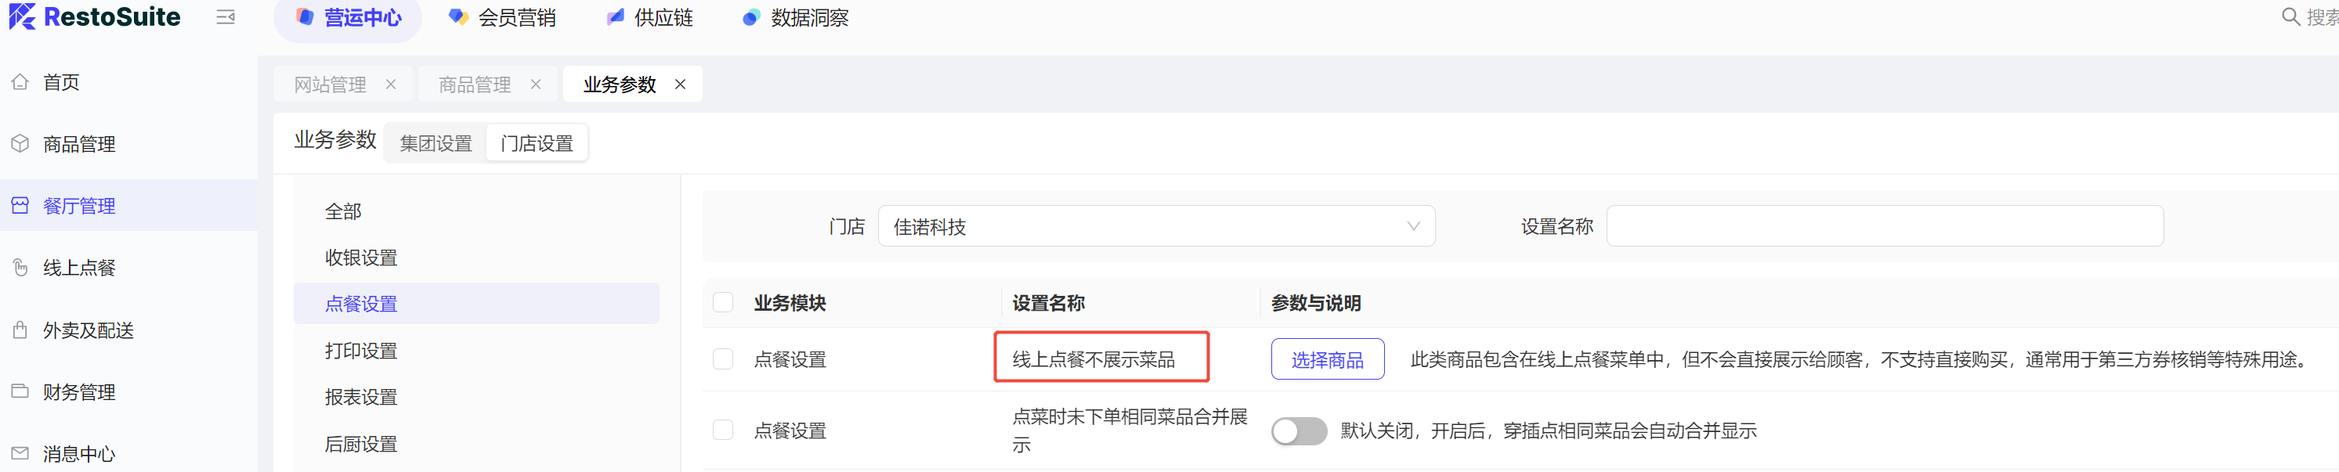Click the 外卖及配送 bag icon

[x=20, y=330]
